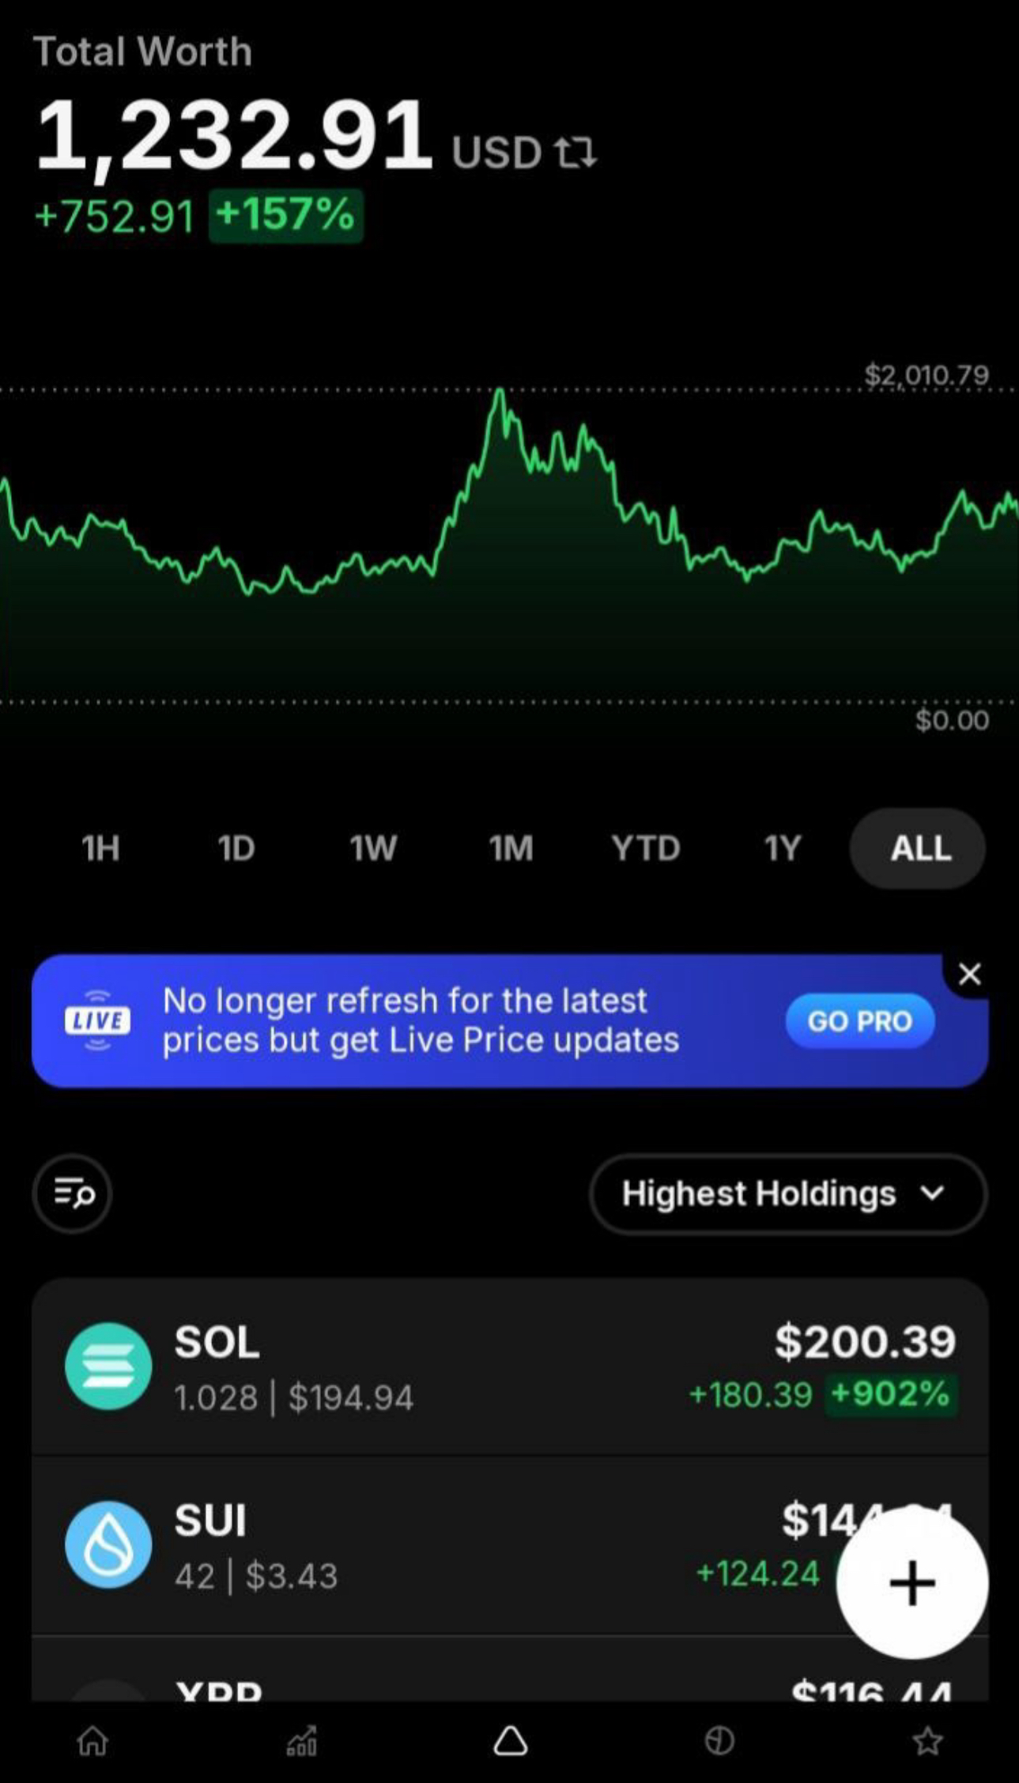Go to the home icon in bottom navigation
This screenshot has width=1019, height=1783.
coord(92,1740)
